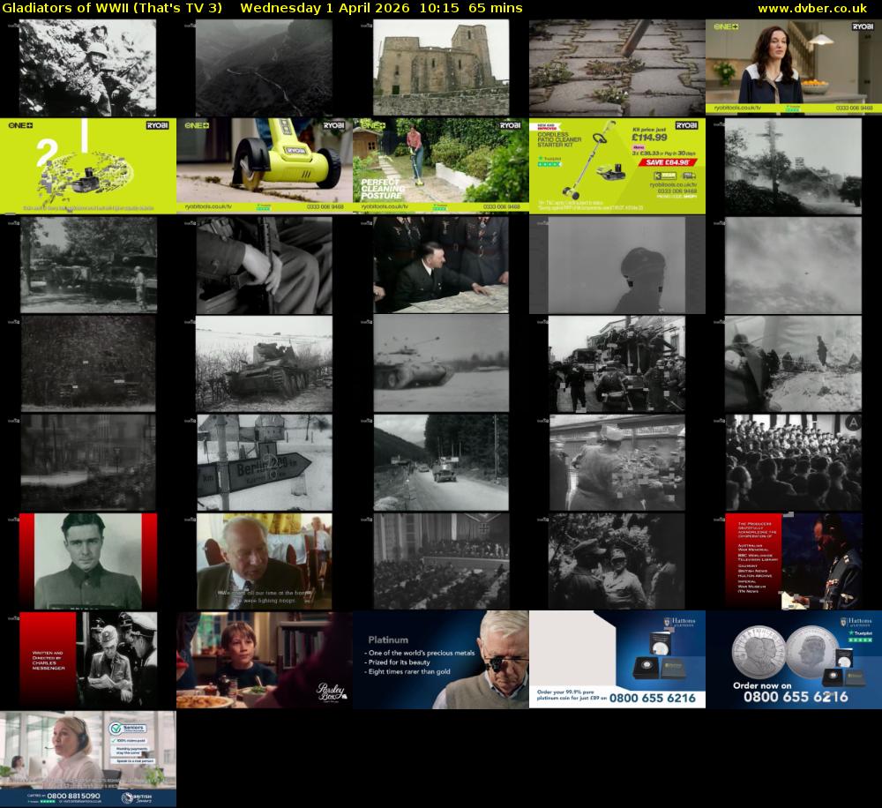Click the ONE+ logo on battery graphic frame

click(x=21, y=126)
